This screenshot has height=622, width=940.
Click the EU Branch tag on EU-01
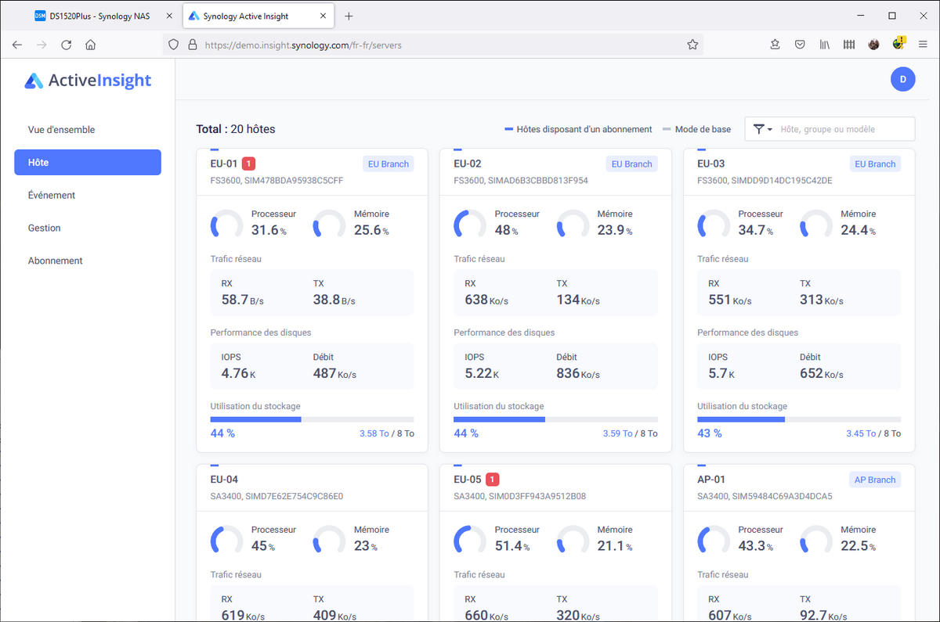[x=389, y=164]
